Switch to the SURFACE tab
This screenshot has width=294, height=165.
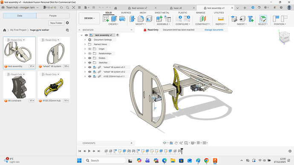[126, 13]
